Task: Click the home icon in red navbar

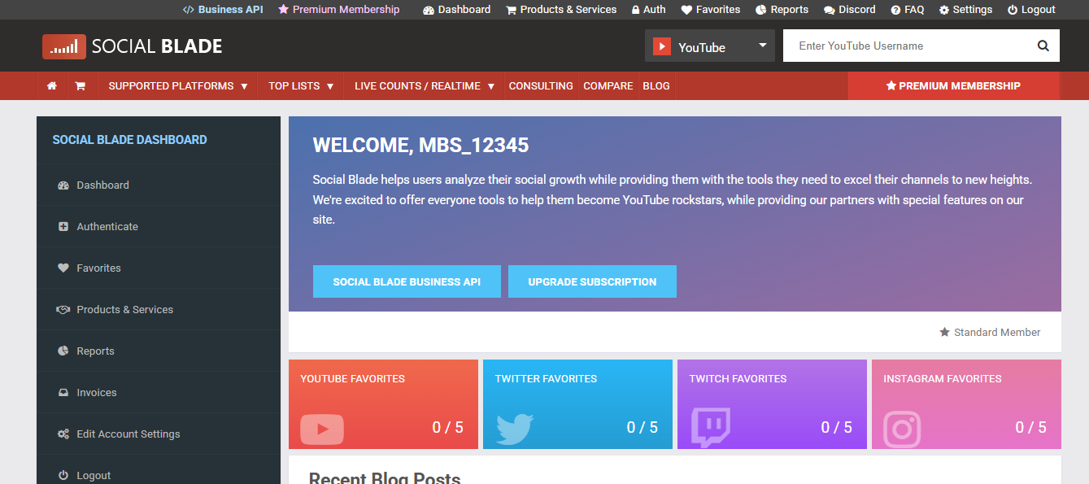Action: point(52,85)
